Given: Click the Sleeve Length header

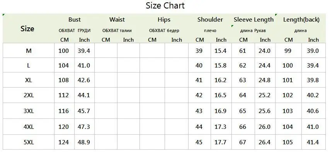Looking at the screenshot, I should (253, 20).
